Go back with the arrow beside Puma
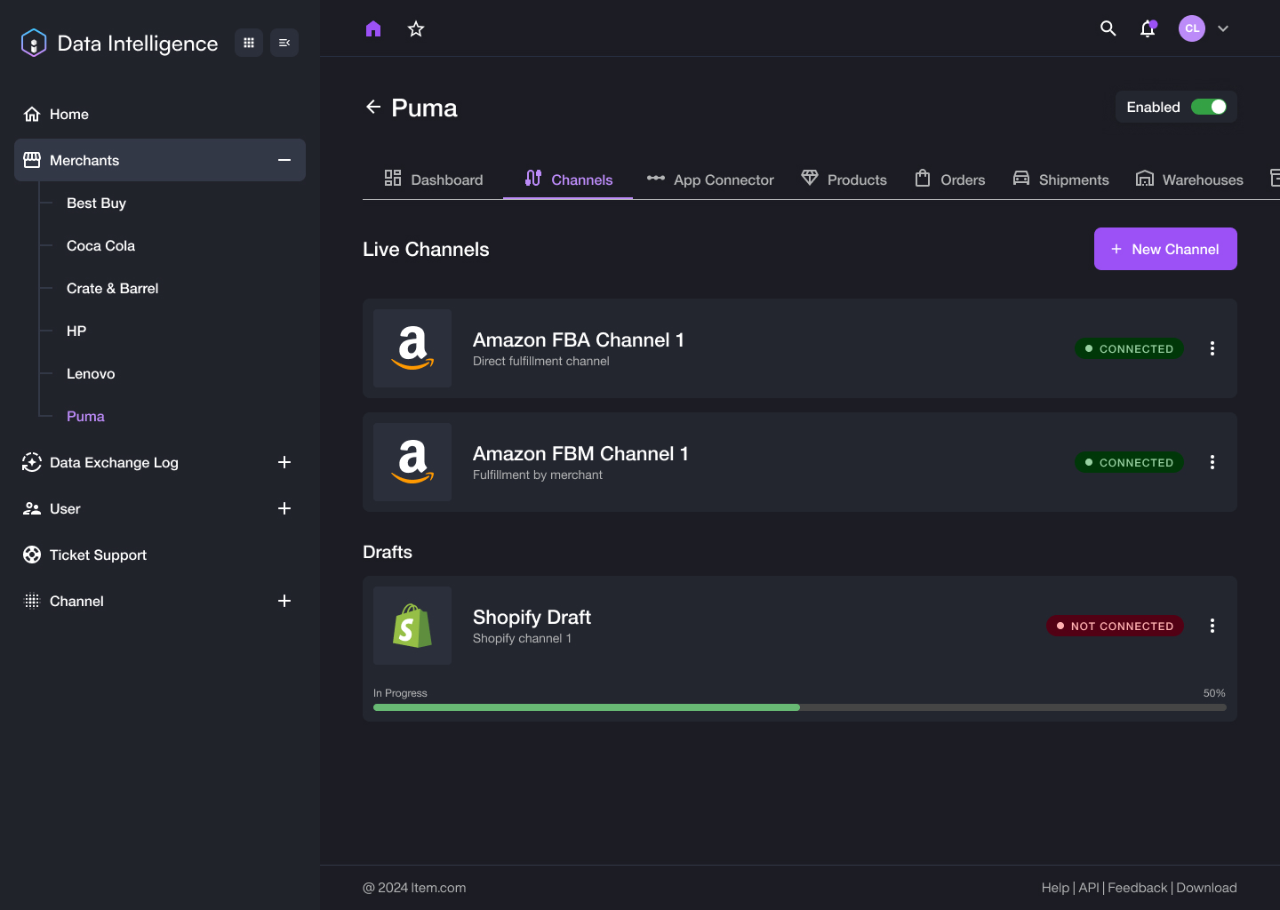The width and height of the screenshot is (1280, 910). click(x=373, y=107)
